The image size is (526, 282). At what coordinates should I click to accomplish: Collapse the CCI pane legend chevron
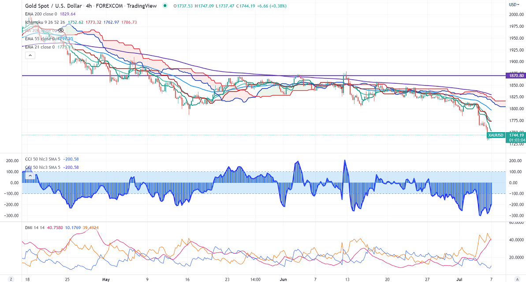[30, 175]
